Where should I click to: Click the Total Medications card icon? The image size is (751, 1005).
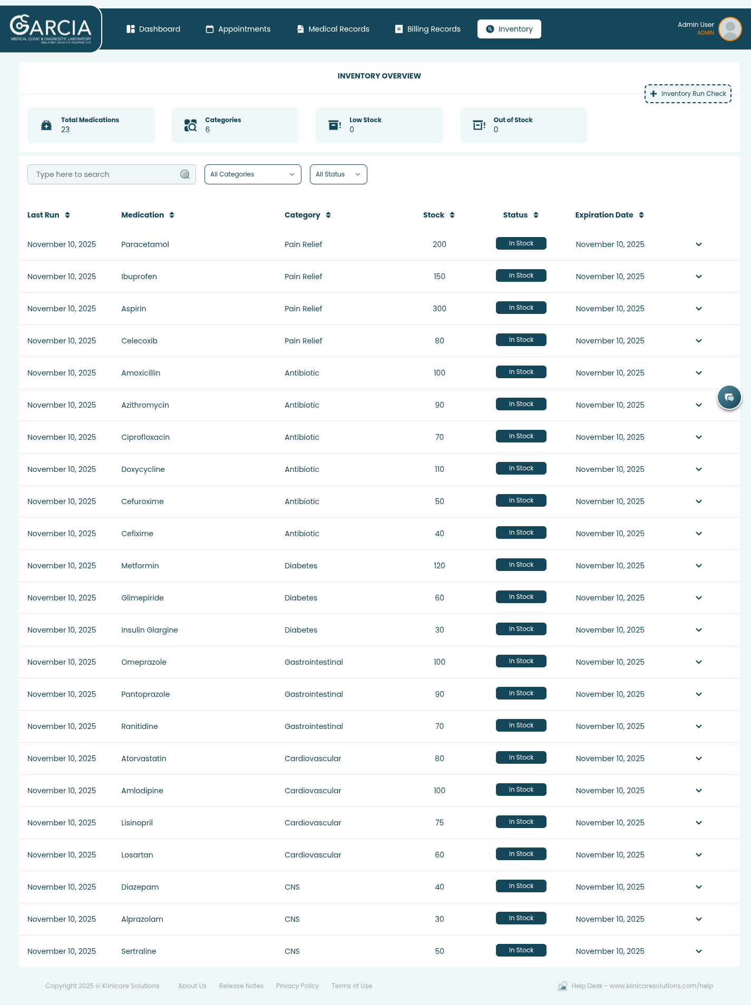click(46, 125)
